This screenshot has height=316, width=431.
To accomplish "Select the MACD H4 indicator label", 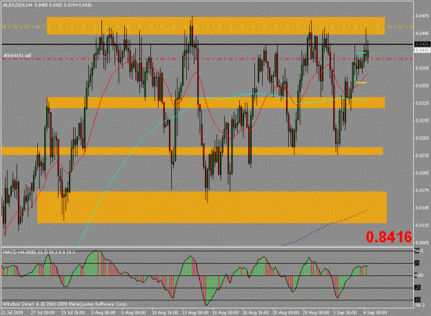I will [39, 252].
